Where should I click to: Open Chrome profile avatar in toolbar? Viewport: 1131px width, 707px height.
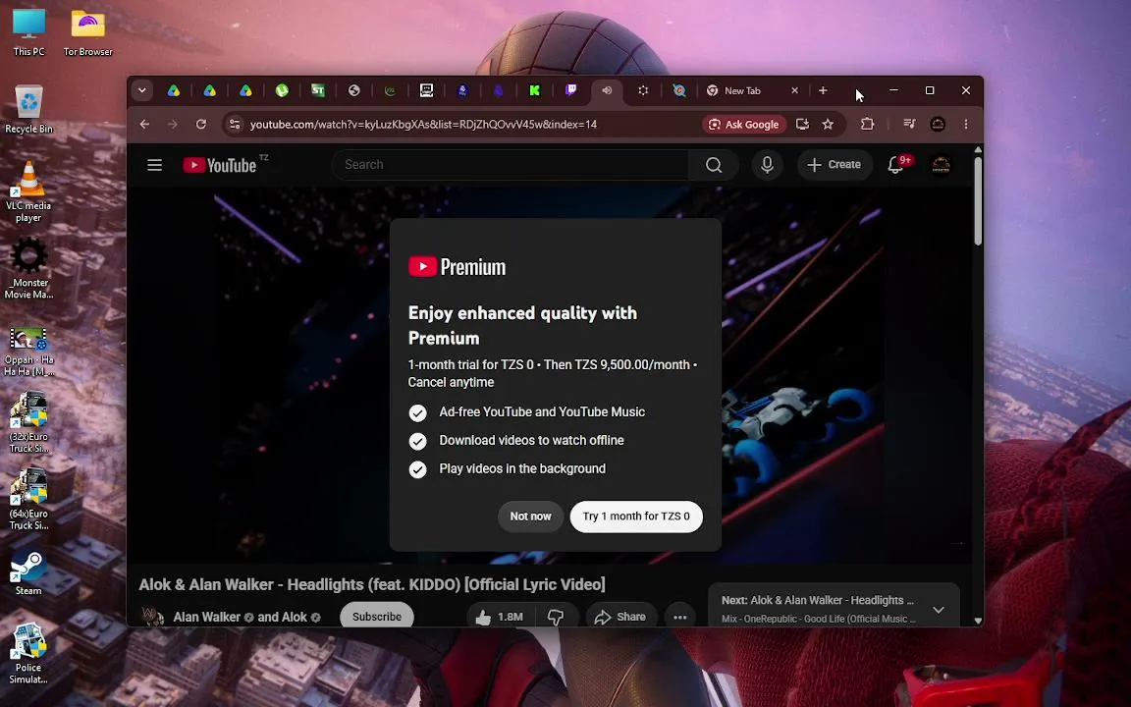pos(938,124)
